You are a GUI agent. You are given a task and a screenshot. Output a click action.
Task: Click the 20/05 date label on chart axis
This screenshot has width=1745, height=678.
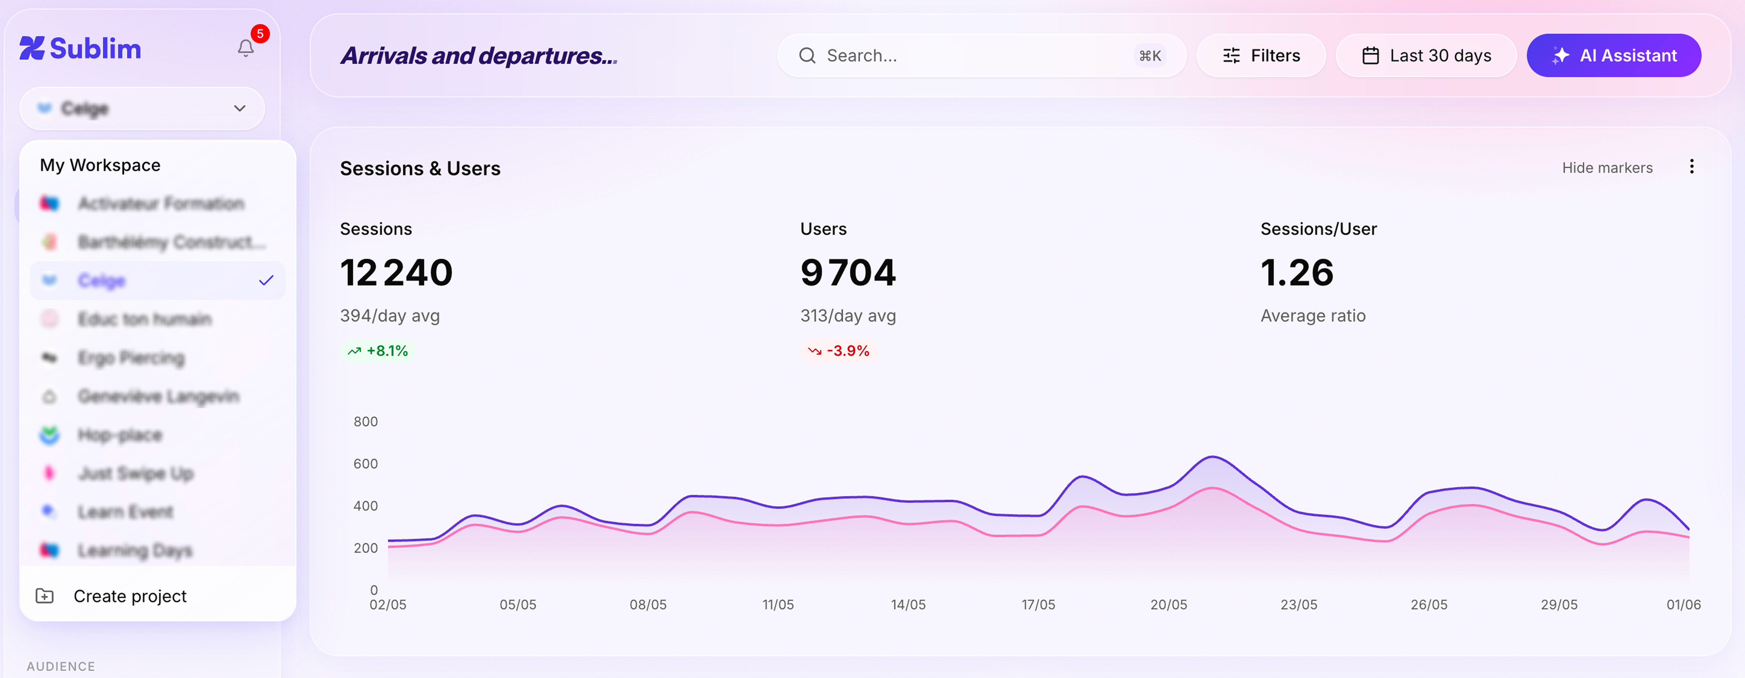tap(1169, 604)
